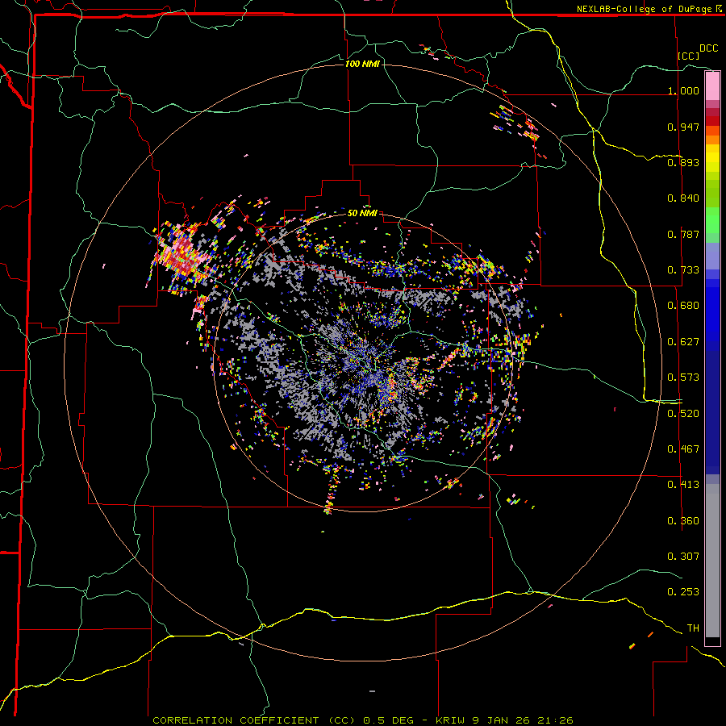
Task: Click the 0.253 legend value
Action: [683, 592]
